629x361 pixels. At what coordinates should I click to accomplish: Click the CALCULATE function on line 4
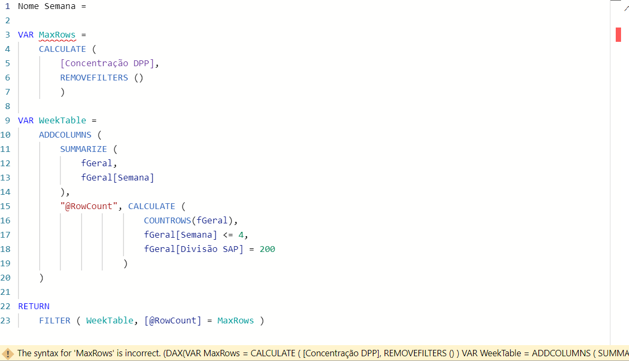[x=62, y=49]
